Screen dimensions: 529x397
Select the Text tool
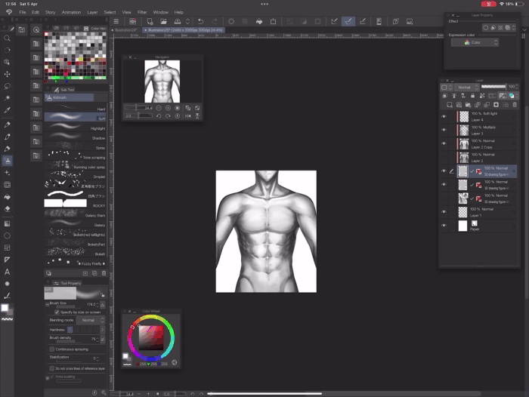coord(8,271)
